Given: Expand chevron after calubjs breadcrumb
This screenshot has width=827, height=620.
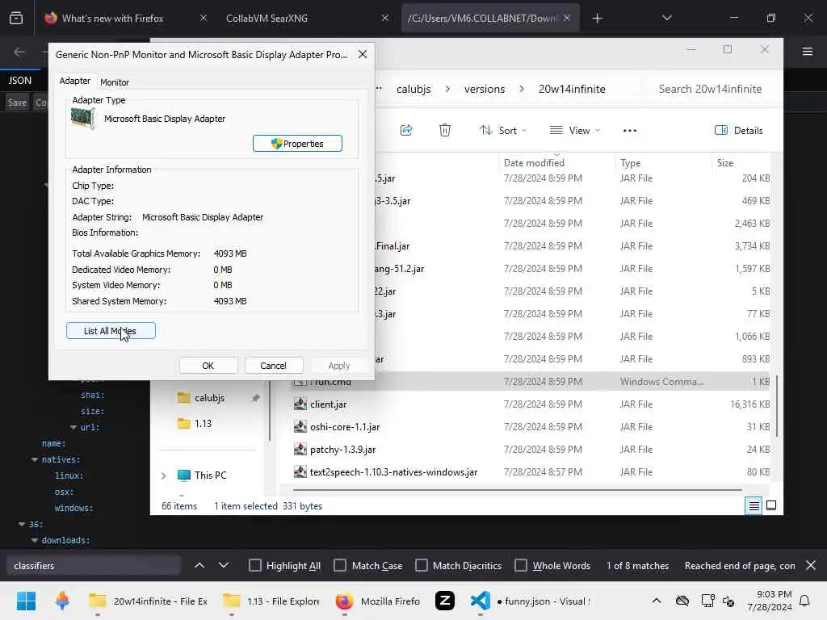Looking at the screenshot, I should click(x=447, y=89).
